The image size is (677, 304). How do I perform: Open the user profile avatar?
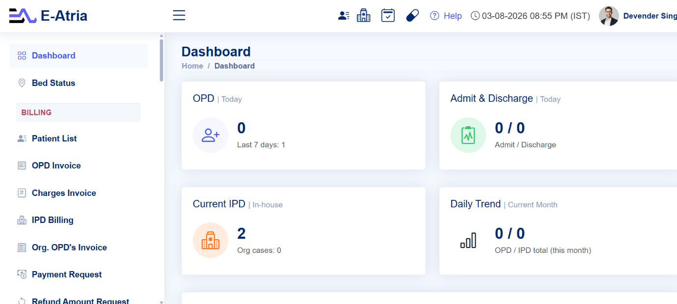tap(609, 16)
